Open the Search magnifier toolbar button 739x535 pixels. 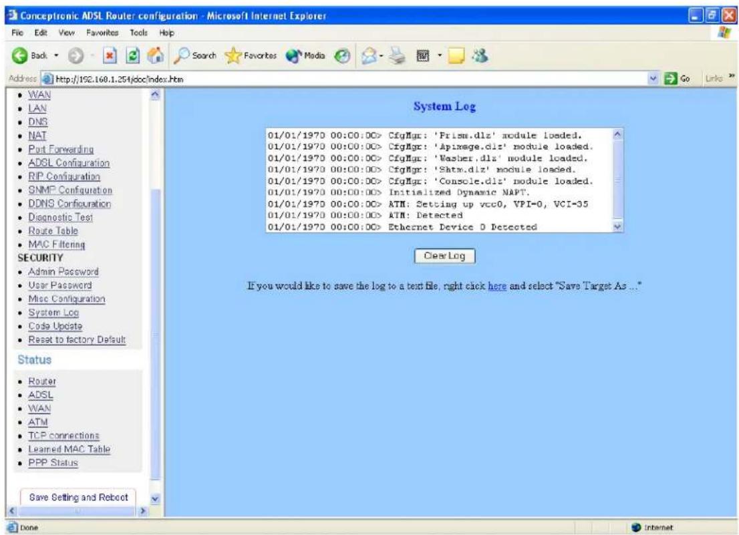tap(194, 56)
